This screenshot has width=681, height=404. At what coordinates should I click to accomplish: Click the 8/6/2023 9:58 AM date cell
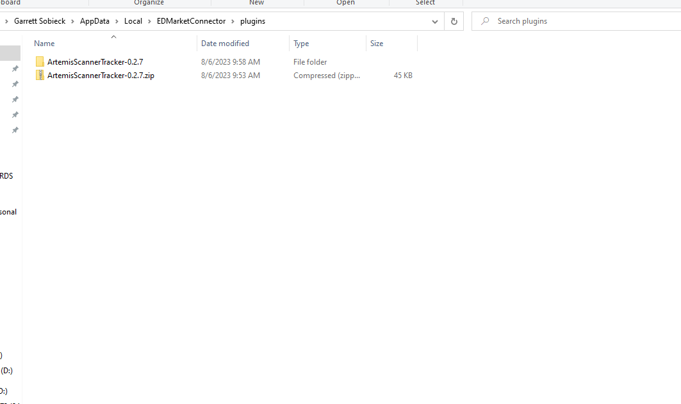(231, 61)
